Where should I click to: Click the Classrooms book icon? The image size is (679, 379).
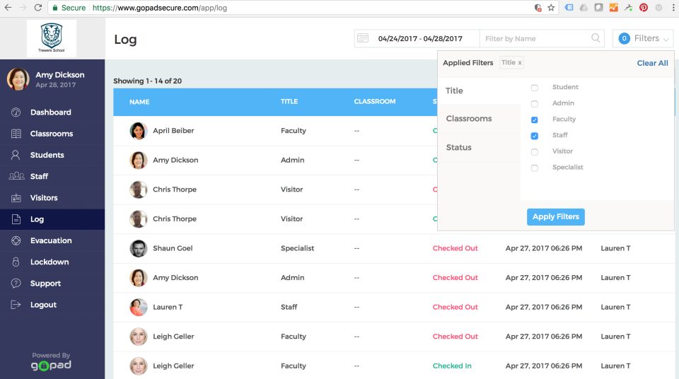tap(16, 134)
